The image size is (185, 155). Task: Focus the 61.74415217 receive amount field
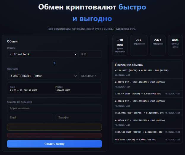click(x=90, y=76)
